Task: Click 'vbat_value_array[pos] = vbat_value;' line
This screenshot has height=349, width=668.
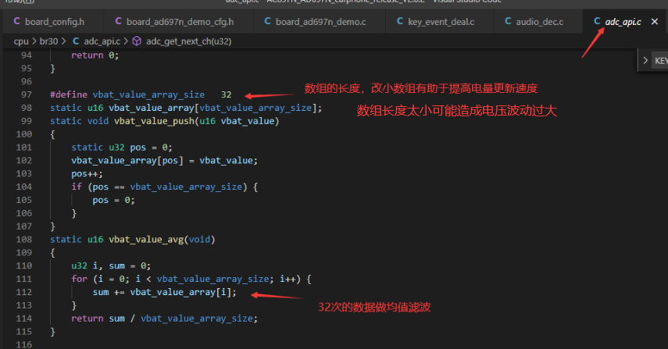Action: pyautogui.click(x=164, y=161)
